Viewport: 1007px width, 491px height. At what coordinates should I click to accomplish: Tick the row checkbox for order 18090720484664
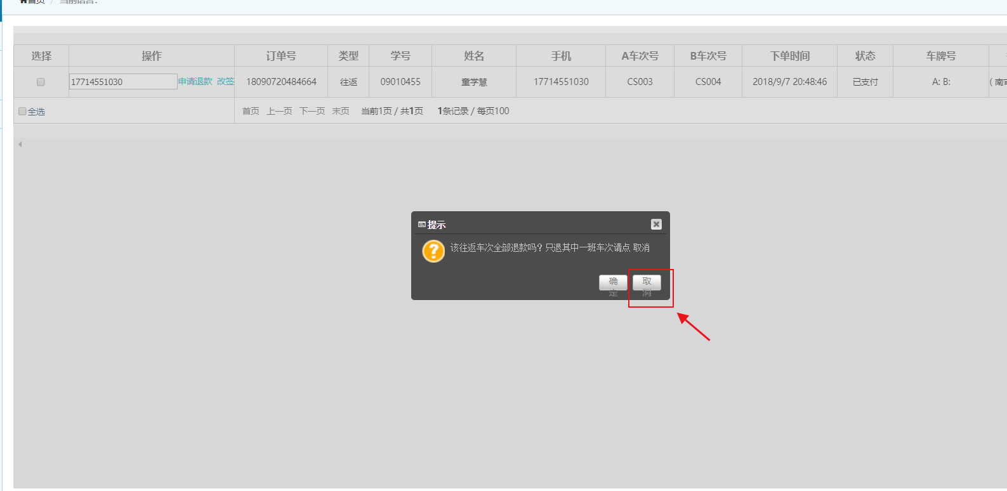[41, 82]
